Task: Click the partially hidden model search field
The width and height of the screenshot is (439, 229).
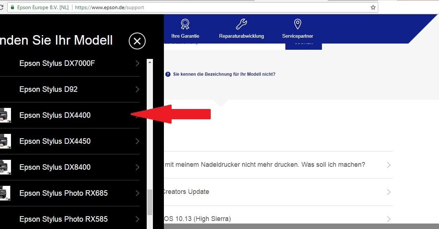Action: pyautogui.click(x=224, y=46)
